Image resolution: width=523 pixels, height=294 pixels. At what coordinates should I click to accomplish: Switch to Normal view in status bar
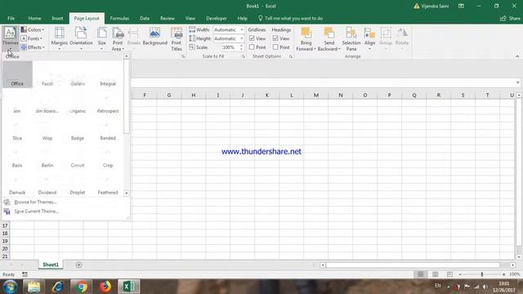coord(420,274)
